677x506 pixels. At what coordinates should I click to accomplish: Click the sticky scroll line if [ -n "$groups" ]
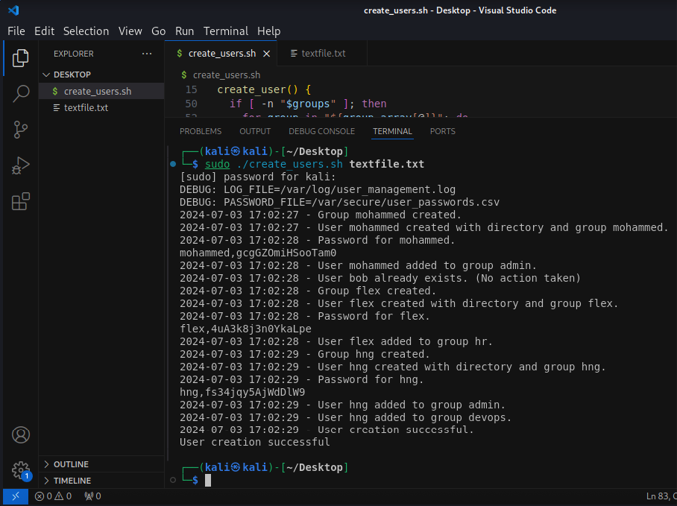tap(308, 104)
